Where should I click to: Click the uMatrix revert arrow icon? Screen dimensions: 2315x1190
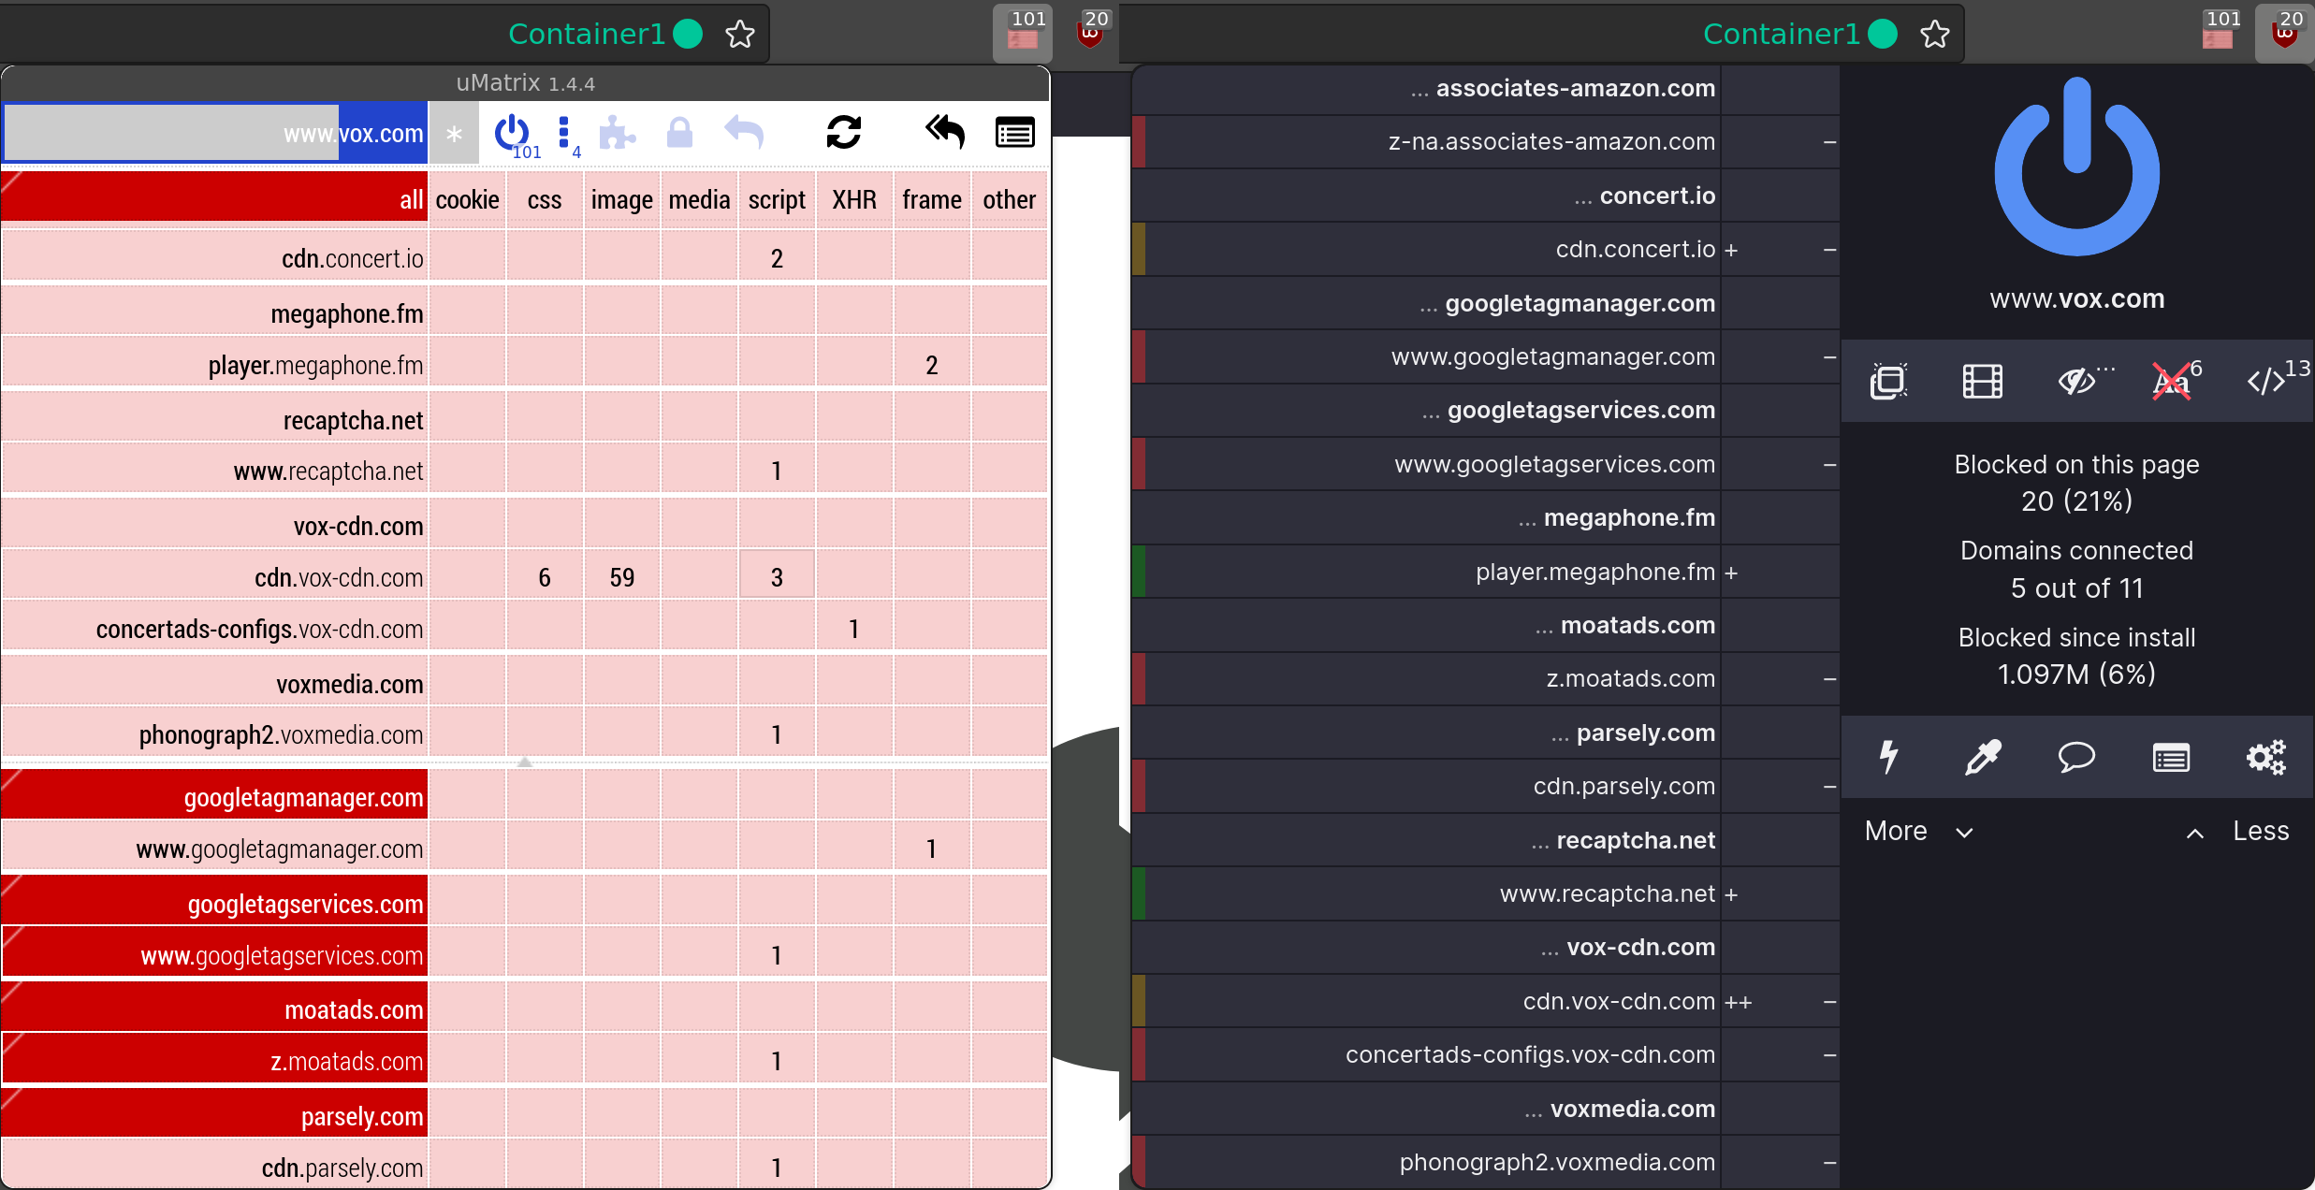tap(744, 133)
